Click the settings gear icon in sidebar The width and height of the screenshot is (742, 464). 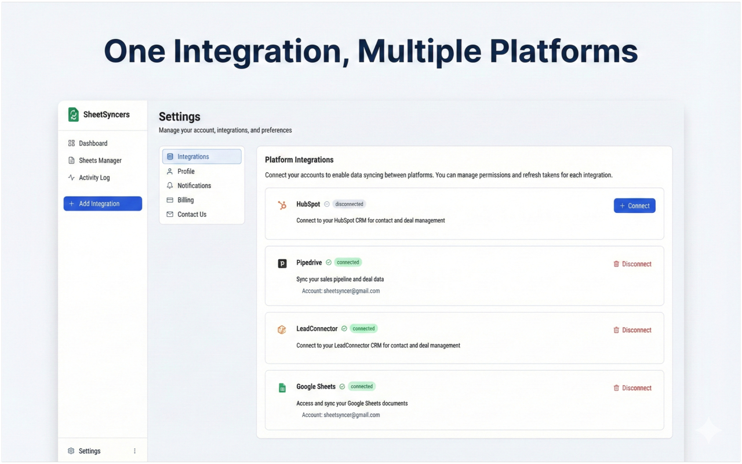click(71, 451)
